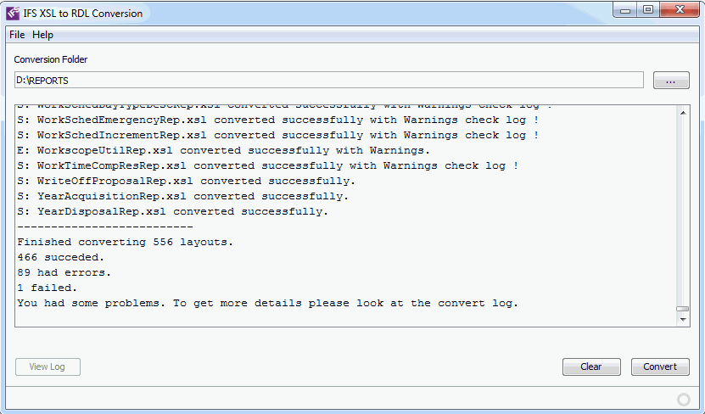Click the 'Finished converting 556 layouts' line
Image resolution: width=705 pixels, height=414 pixels.
125,242
